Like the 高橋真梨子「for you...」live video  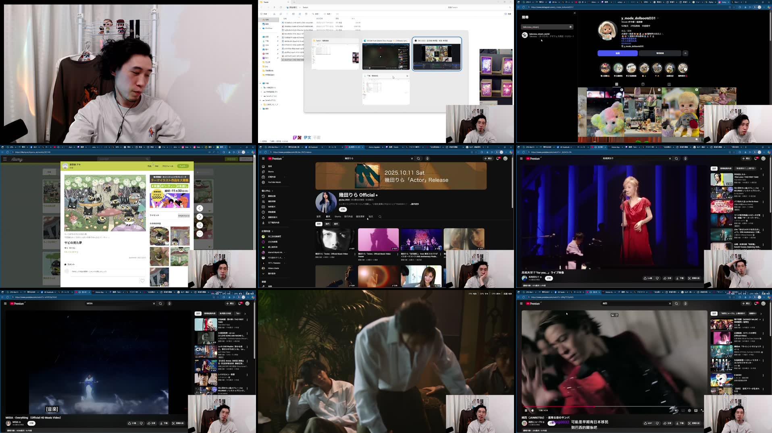tap(647, 278)
